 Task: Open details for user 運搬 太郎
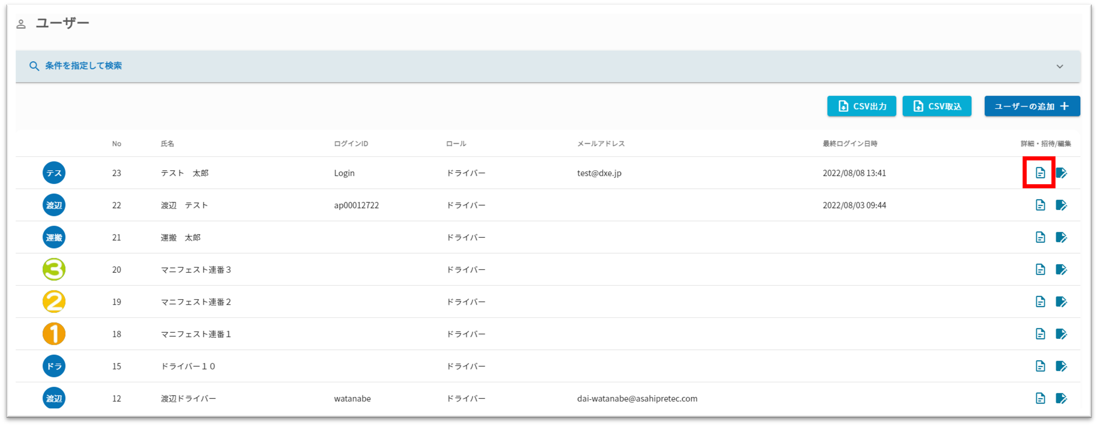1040,237
